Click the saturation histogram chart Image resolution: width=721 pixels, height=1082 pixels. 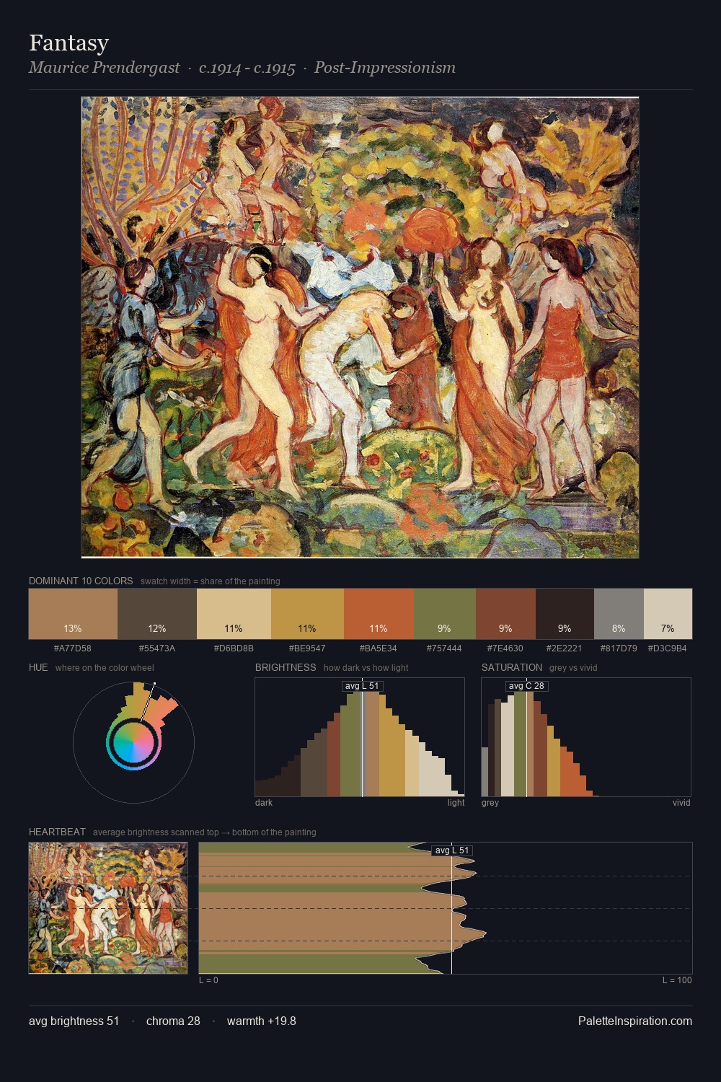586,737
